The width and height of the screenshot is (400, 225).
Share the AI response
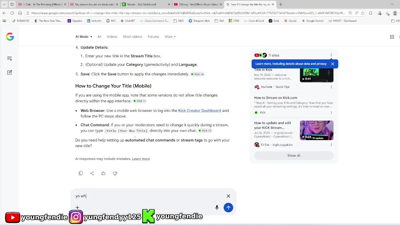(x=92, y=173)
